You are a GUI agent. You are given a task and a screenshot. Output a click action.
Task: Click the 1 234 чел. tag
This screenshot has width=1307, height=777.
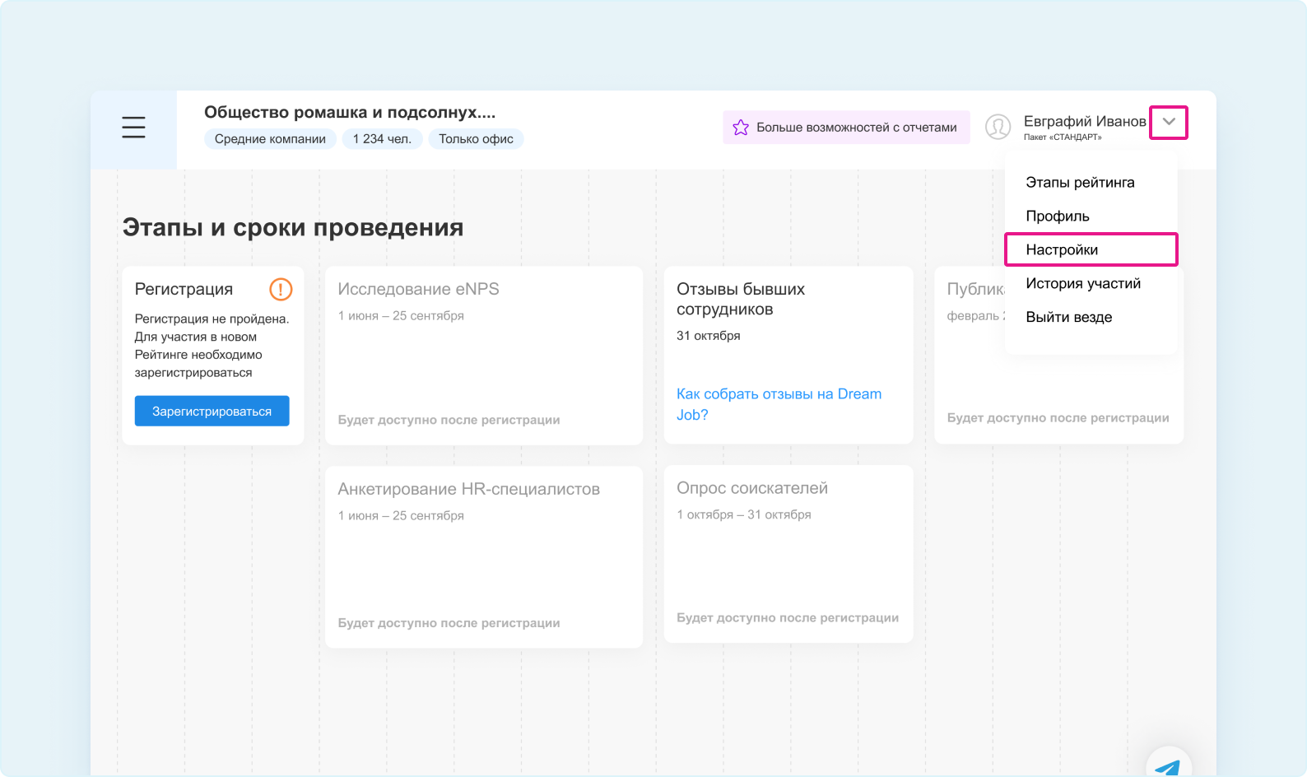382,139
